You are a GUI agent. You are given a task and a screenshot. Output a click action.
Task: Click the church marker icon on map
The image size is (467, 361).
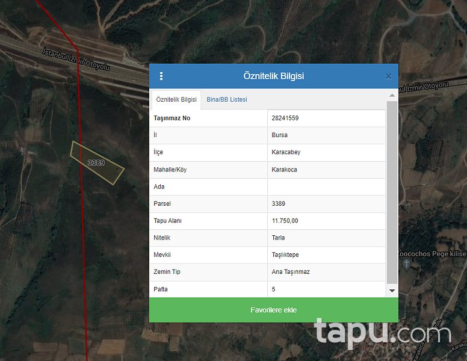(406, 264)
